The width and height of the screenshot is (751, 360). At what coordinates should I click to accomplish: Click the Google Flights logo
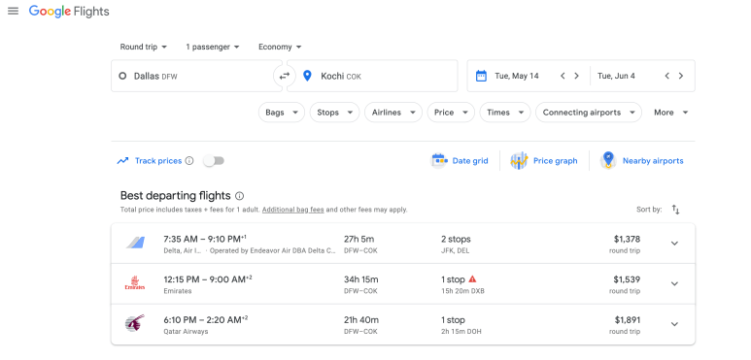(69, 12)
